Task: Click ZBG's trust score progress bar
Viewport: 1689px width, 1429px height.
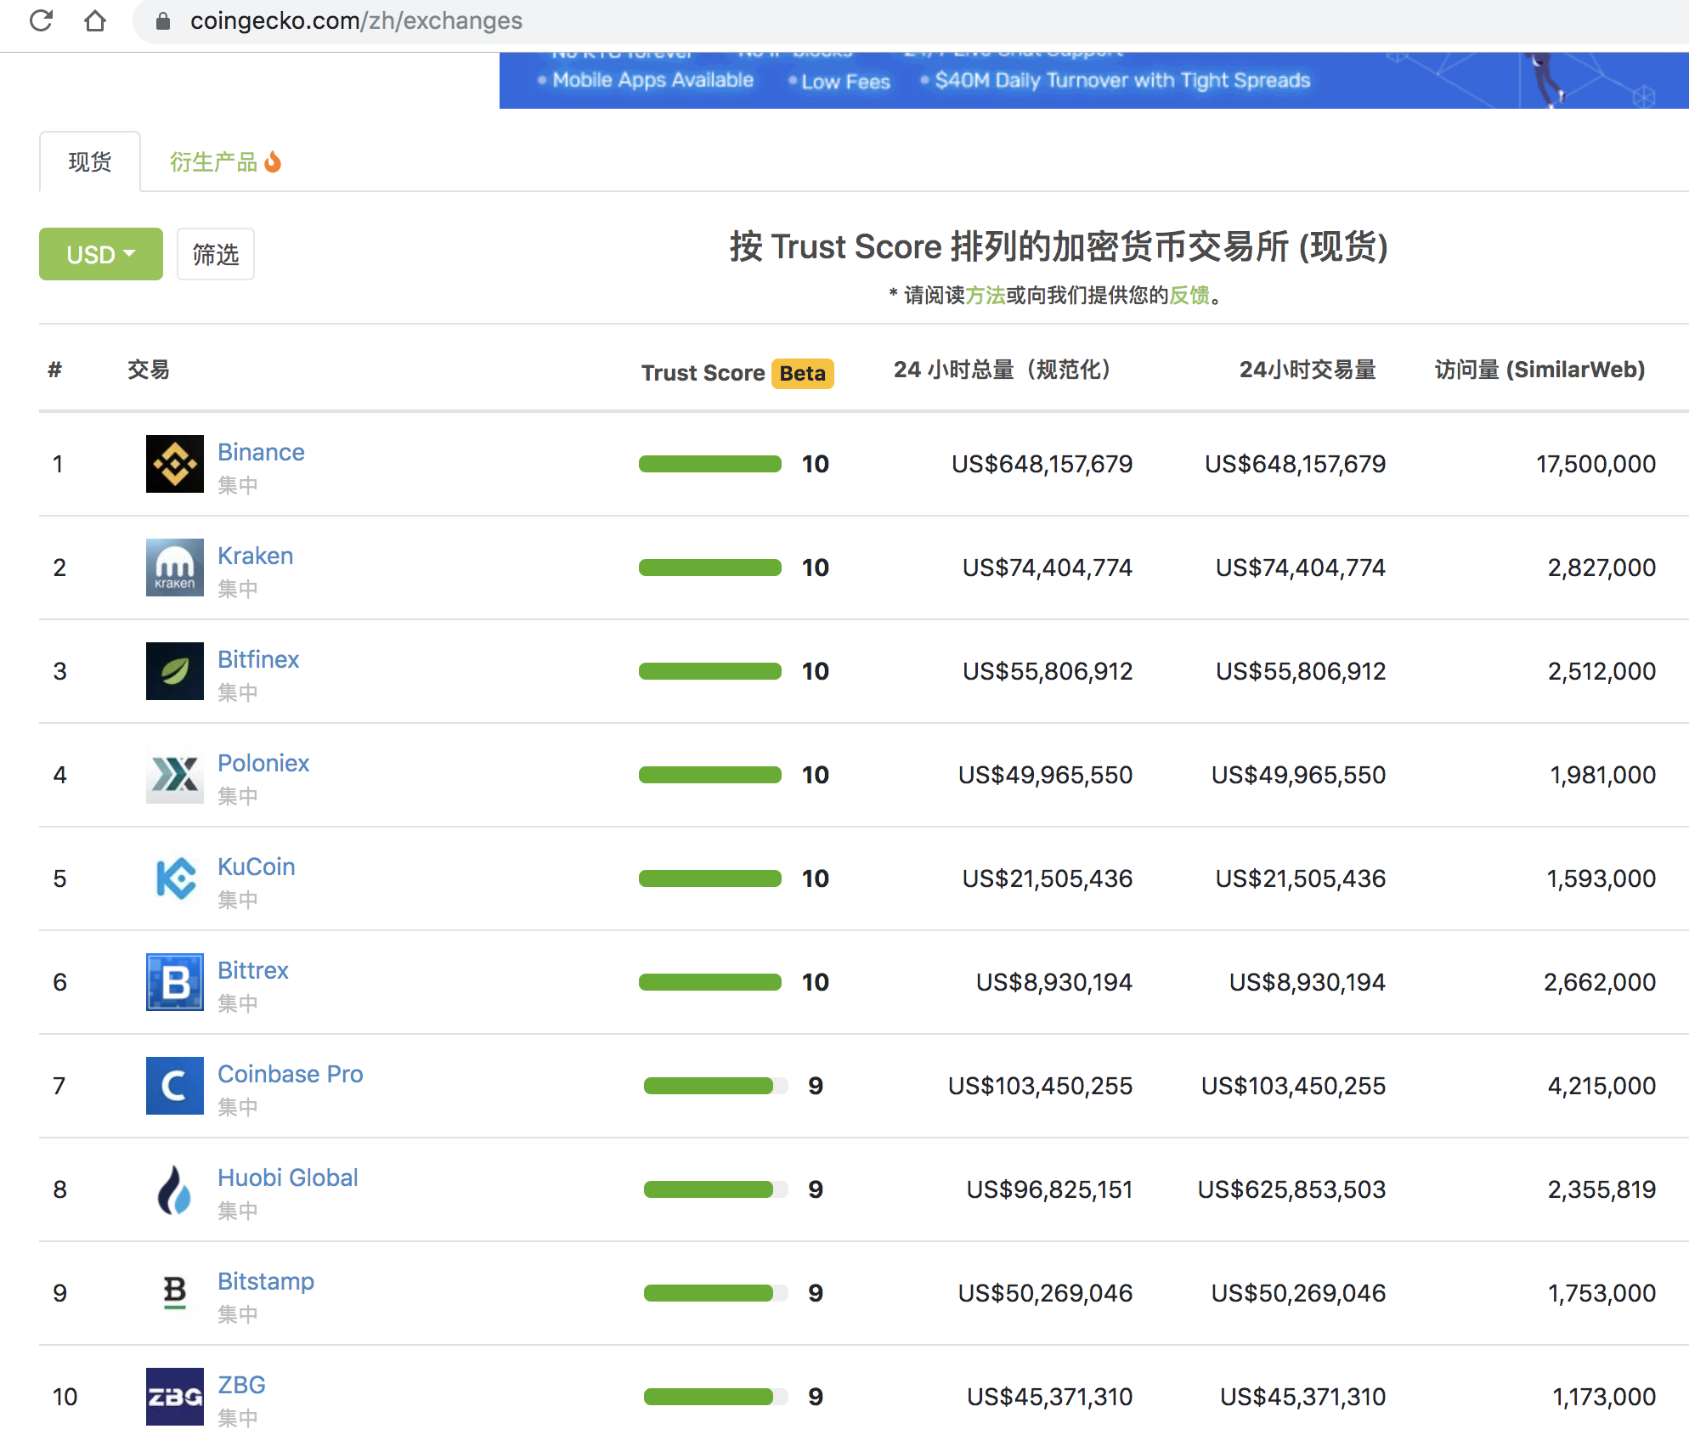Action: point(715,1397)
